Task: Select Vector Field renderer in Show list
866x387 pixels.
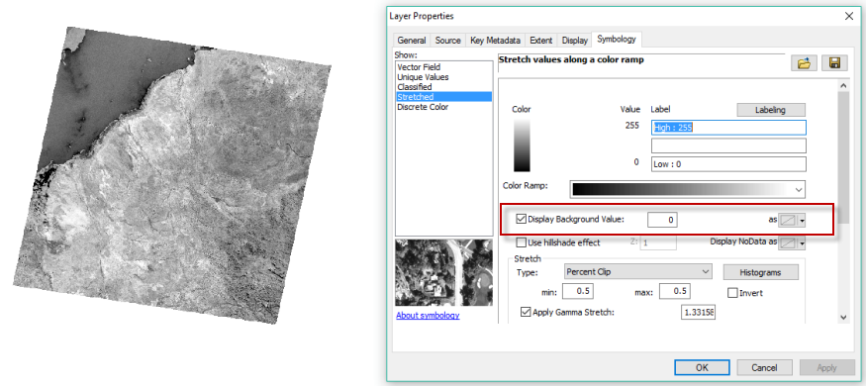Action: [x=443, y=67]
